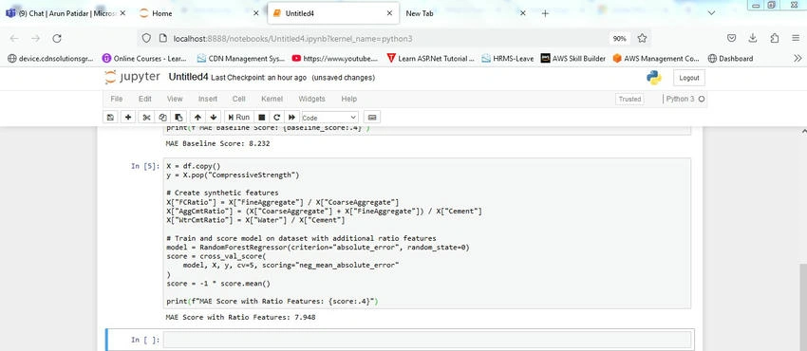Click the shield tracking protection icon
This screenshot has height=351, width=807.
(146, 39)
